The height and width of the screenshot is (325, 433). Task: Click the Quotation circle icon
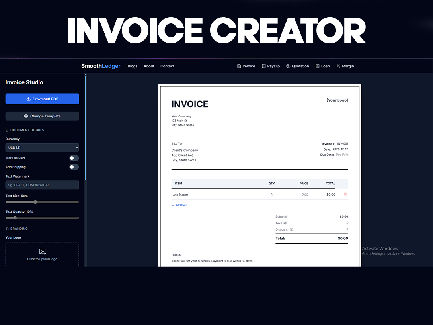click(x=288, y=66)
